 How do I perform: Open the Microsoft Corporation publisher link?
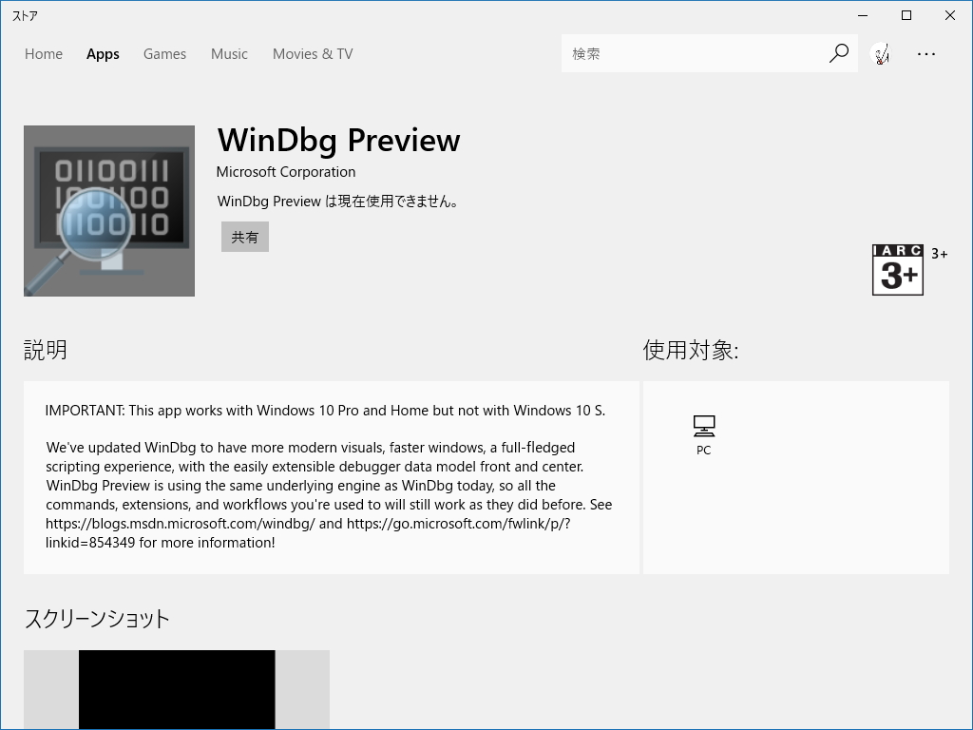click(286, 172)
